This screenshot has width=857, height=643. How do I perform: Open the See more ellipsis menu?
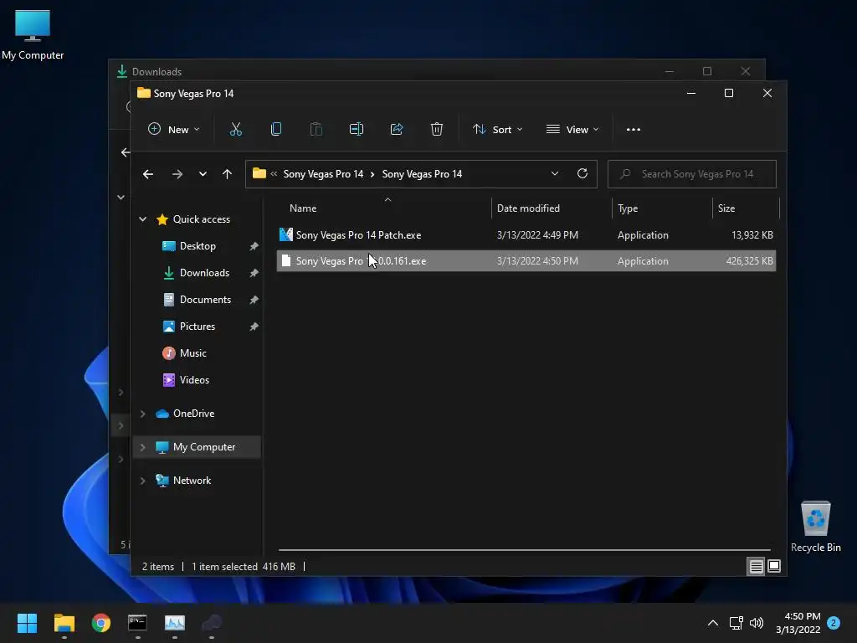point(633,130)
